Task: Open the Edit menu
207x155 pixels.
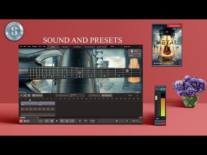Action: (25, 46)
